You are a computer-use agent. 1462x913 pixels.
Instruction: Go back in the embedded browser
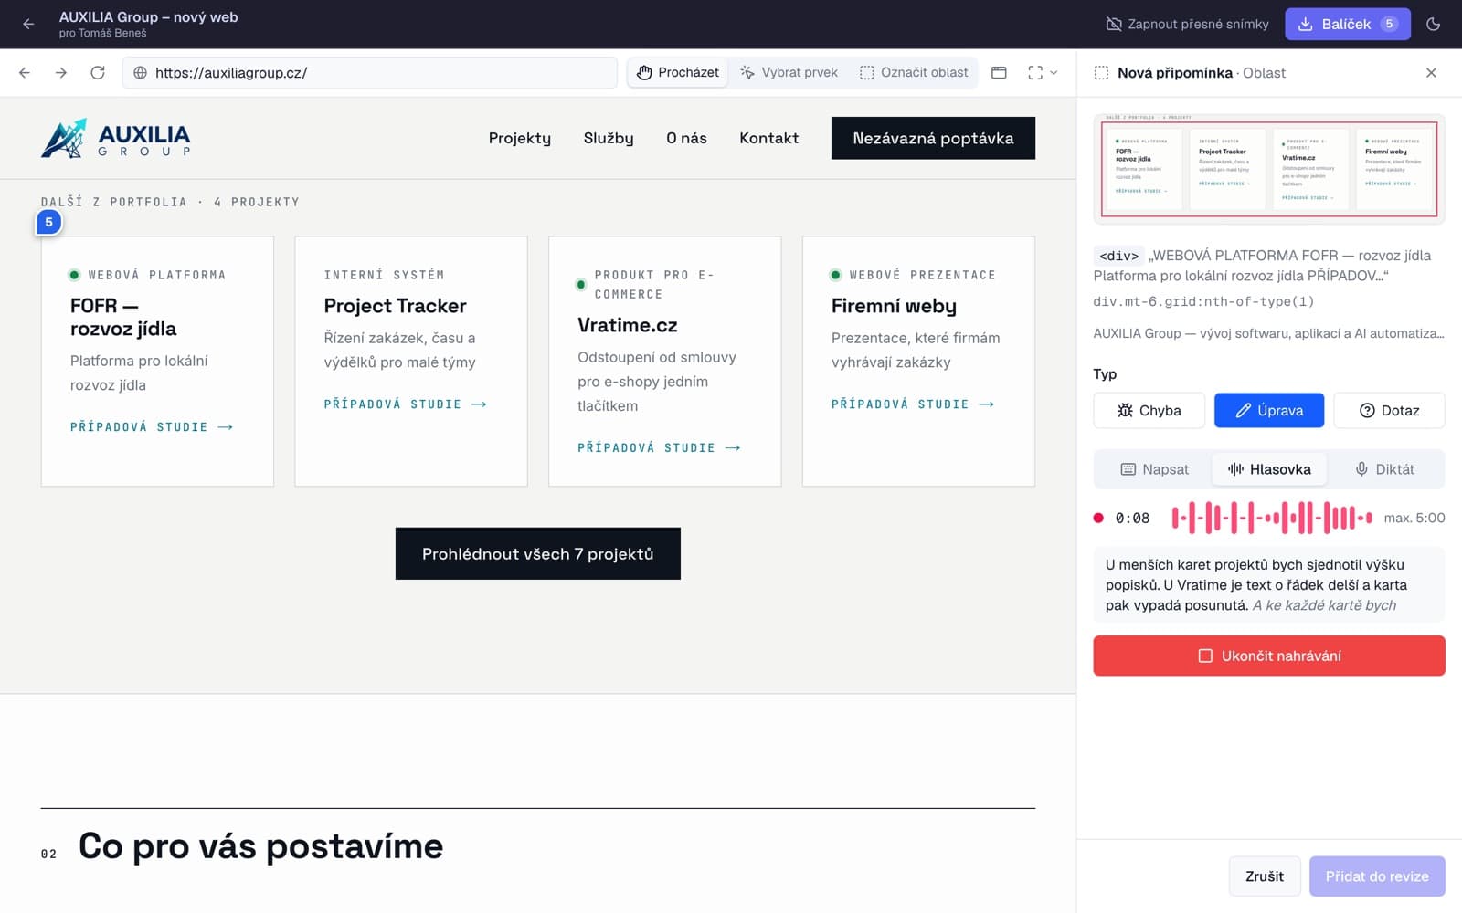(x=25, y=73)
